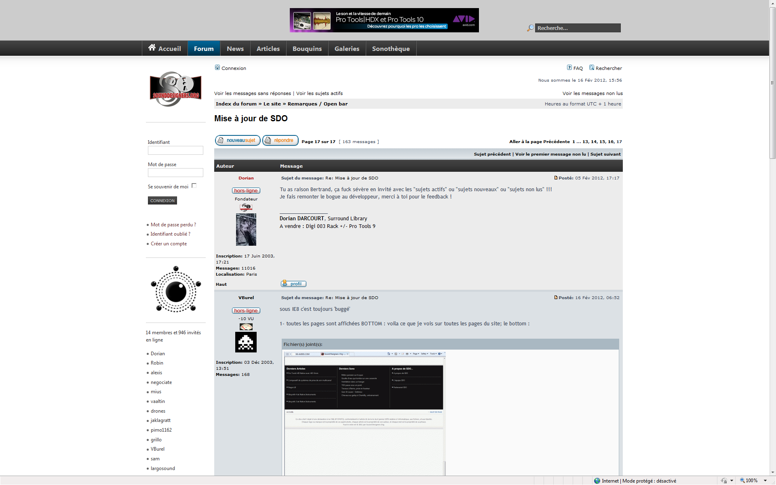
Task: Open the Sonothèque menu tab
Action: [390, 48]
